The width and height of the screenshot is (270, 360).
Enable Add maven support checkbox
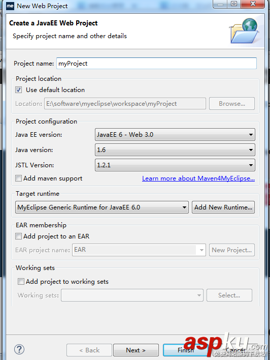[x=19, y=178]
